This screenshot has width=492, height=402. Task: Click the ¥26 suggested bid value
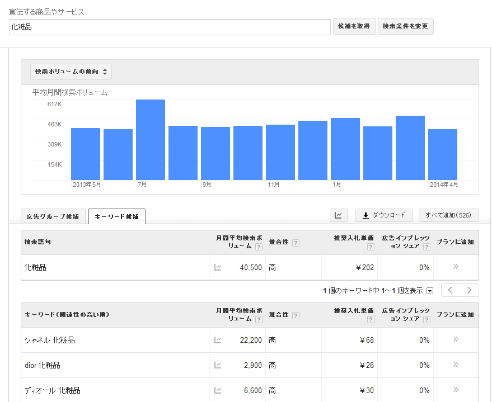tap(367, 365)
